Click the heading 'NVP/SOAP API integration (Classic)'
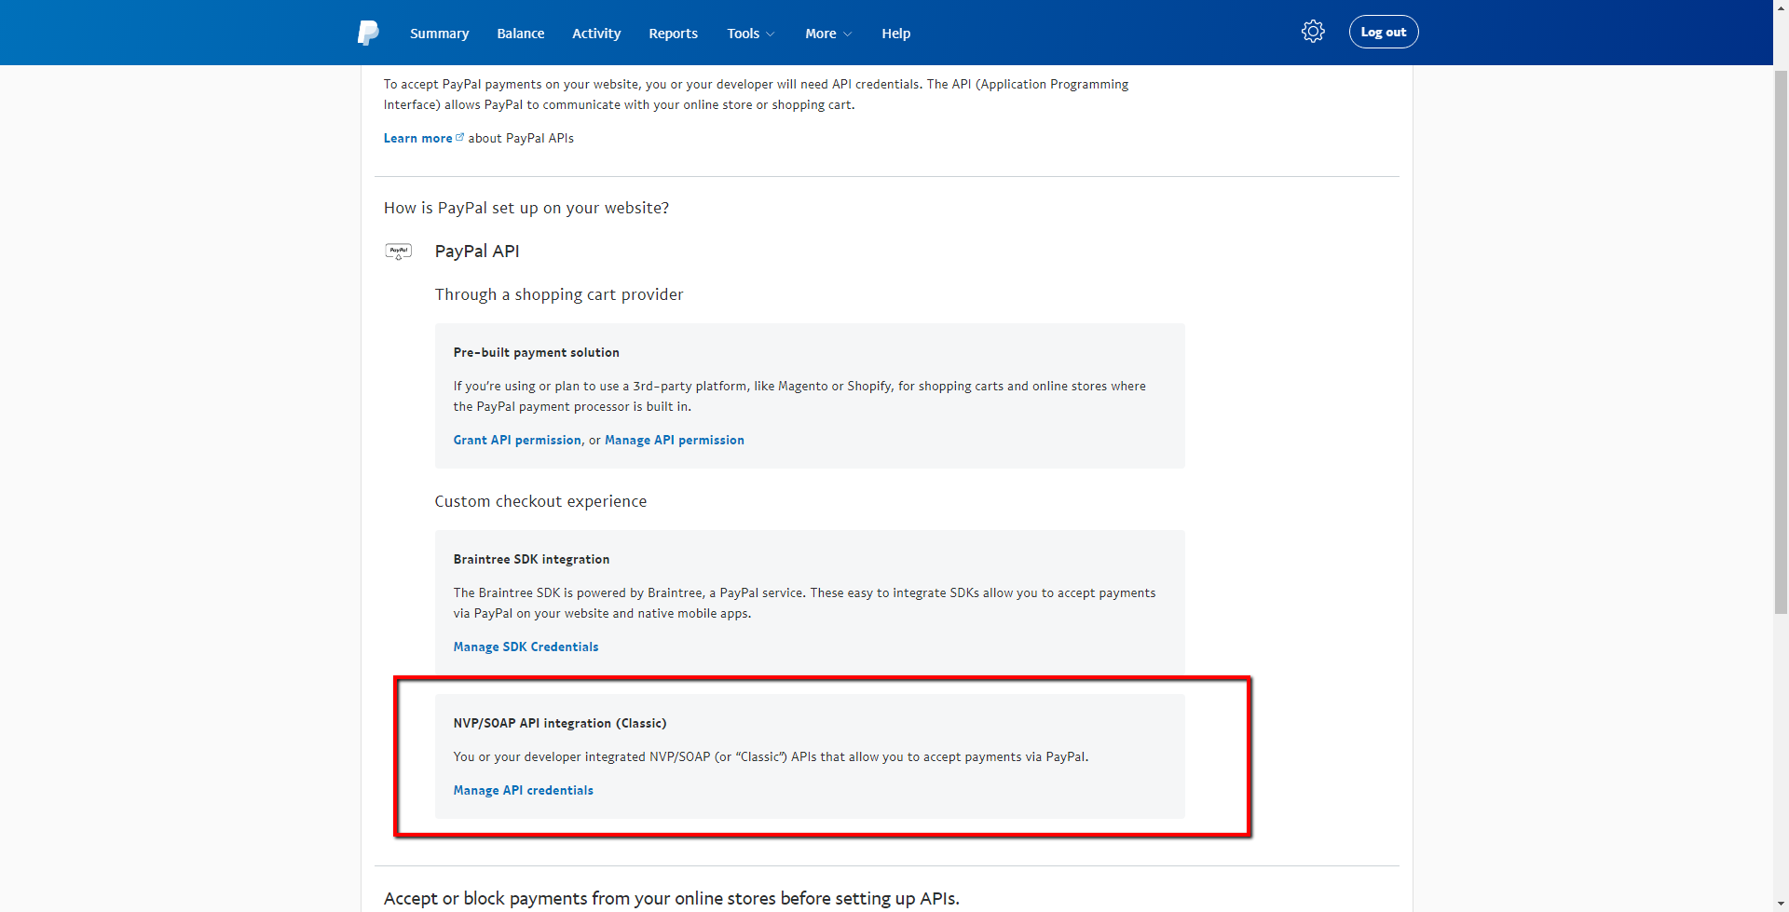Viewport: 1789px width, 912px height. point(560,723)
